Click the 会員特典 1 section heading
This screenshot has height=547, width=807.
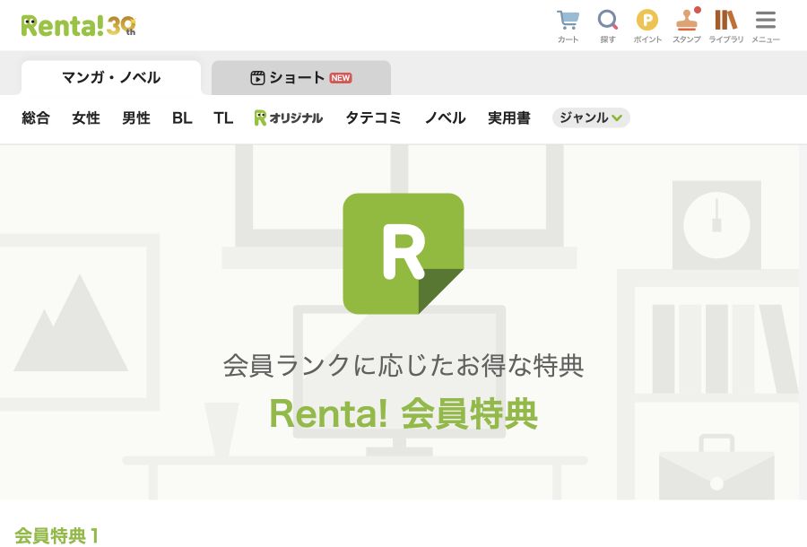[56, 535]
